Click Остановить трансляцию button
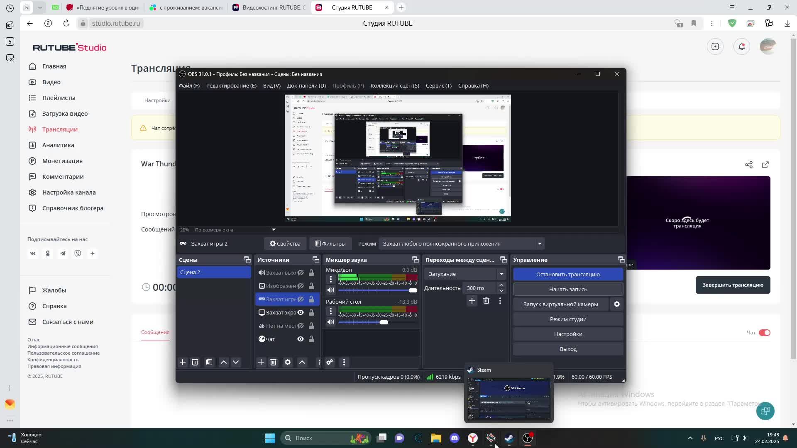The height and width of the screenshot is (448, 797). (x=568, y=274)
